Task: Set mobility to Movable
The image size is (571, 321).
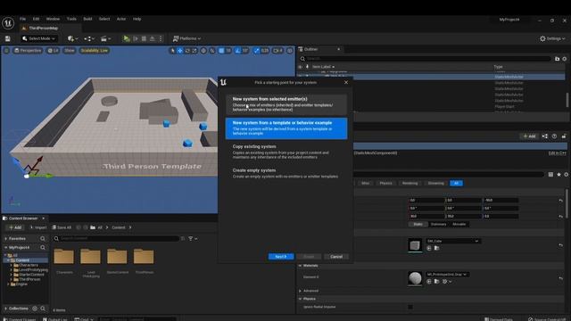Action: pos(459,224)
